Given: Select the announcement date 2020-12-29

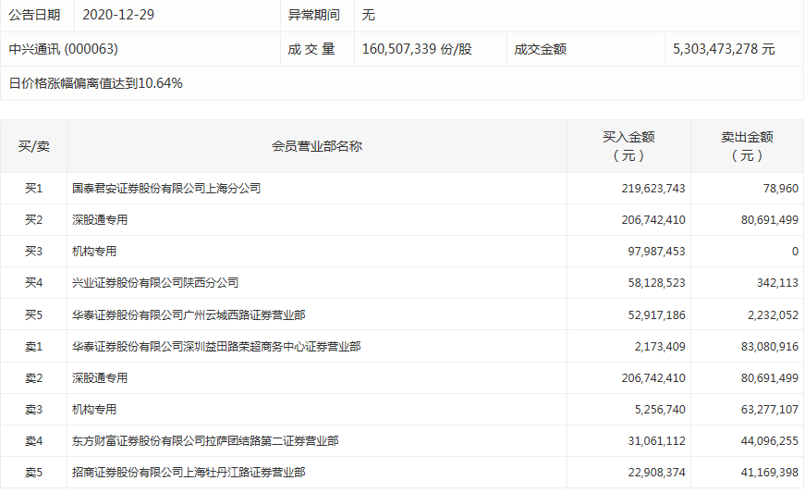Looking at the screenshot, I should coord(118,15).
